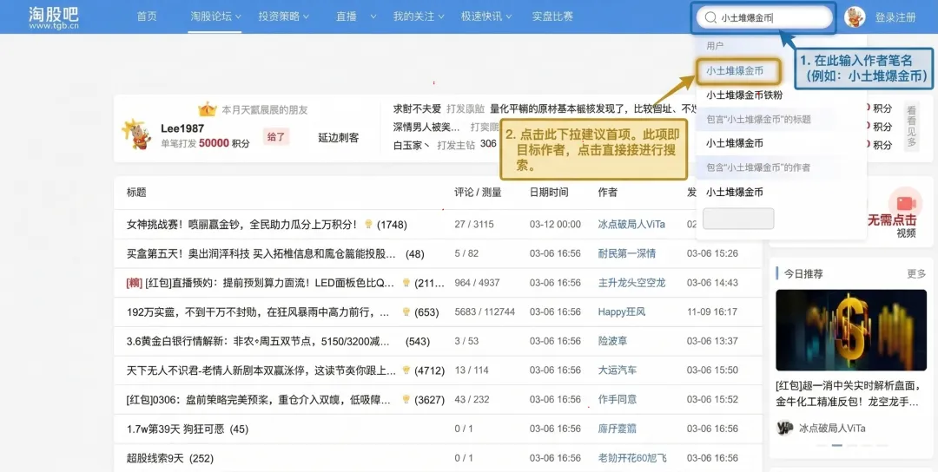Focus the search input field
Viewport: 938px width, 472px height.
click(765, 17)
